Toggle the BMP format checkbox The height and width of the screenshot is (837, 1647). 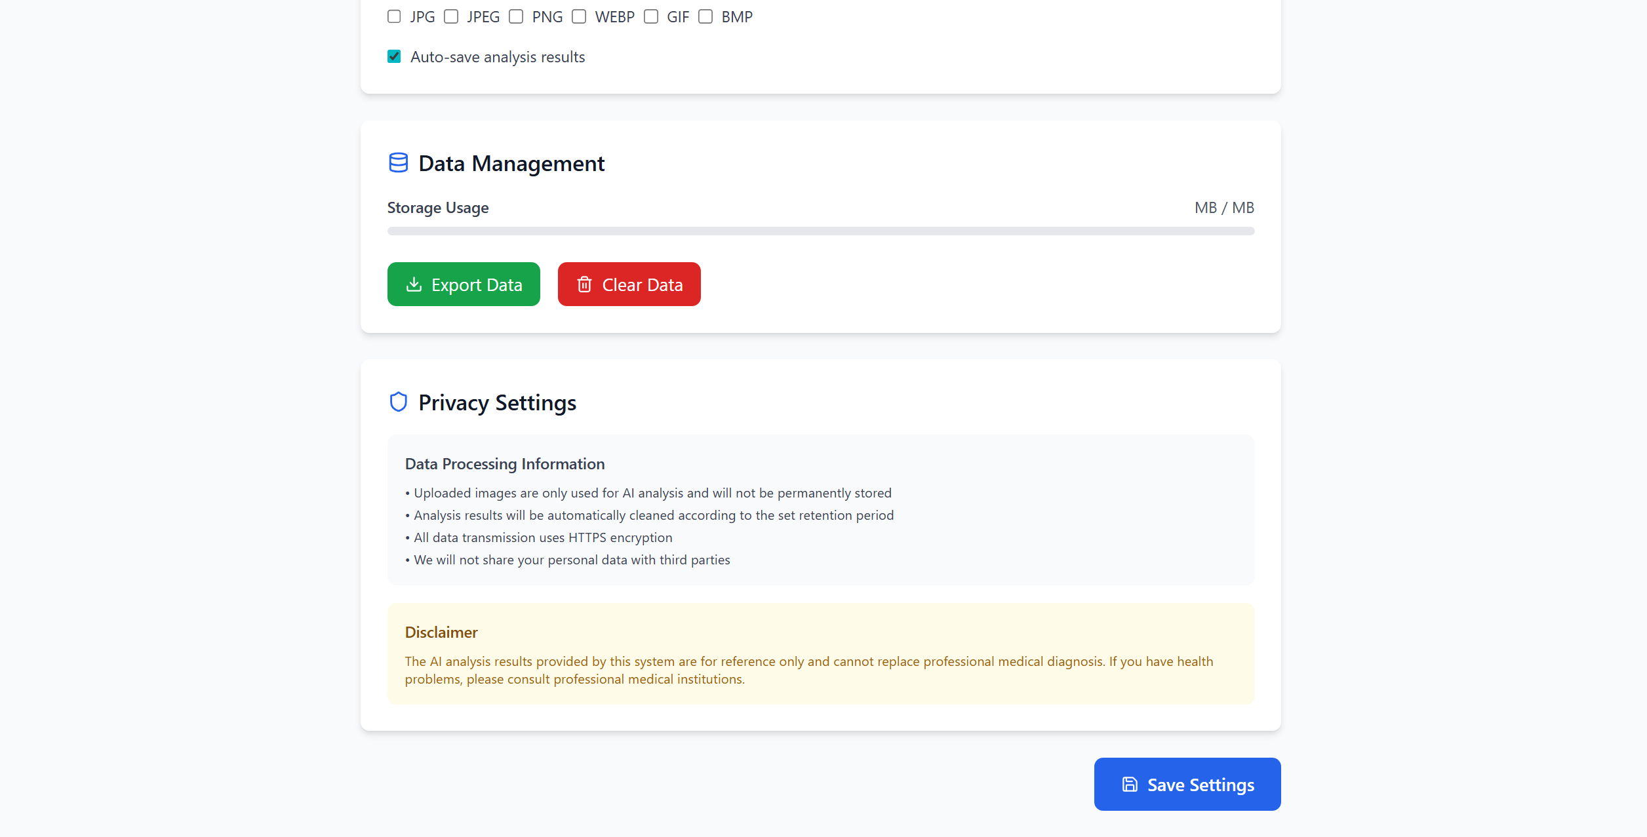pyautogui.click(x=705, y=16)
